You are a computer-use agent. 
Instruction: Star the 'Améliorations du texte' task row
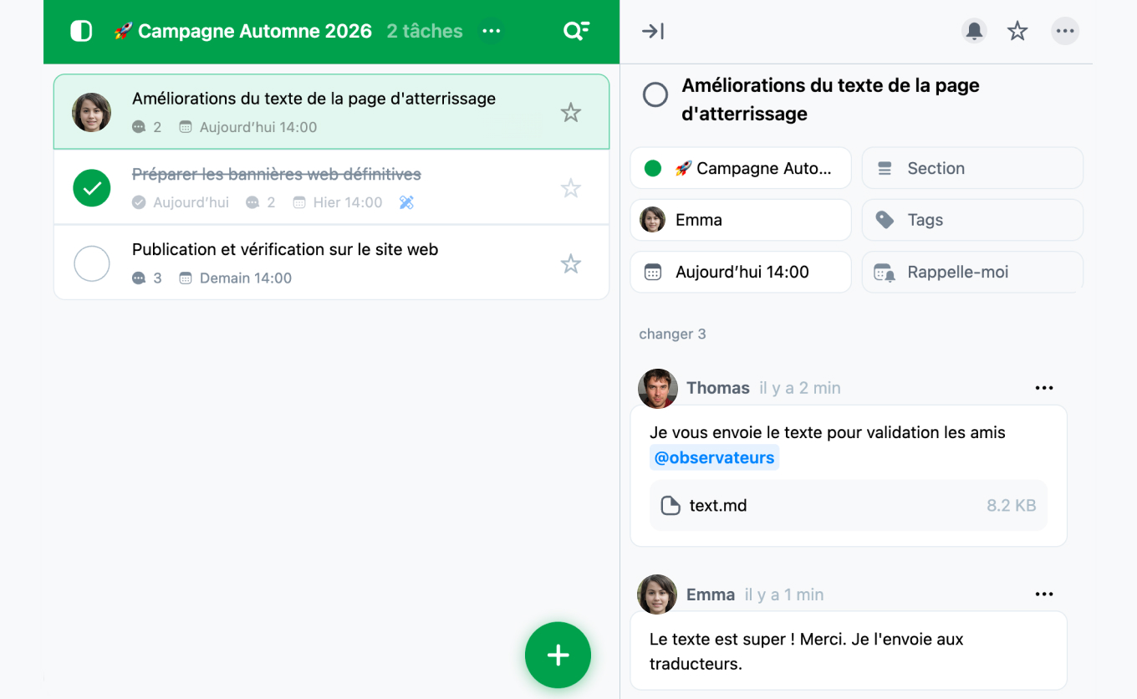571,112
